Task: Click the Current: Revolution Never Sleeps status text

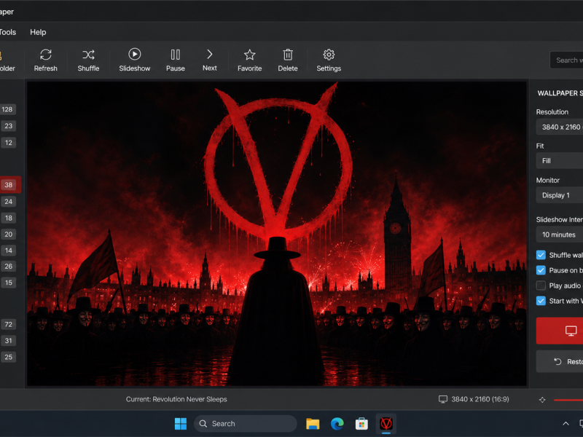Action: (x=176, y=399)
